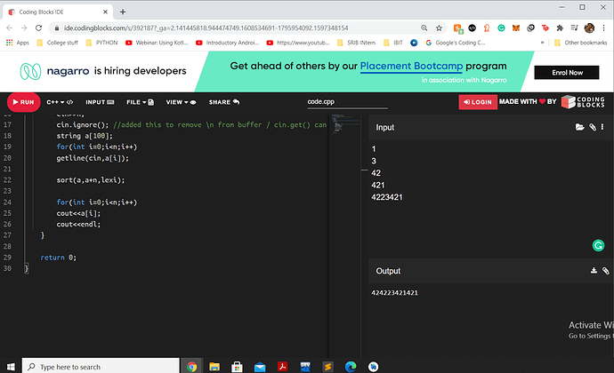Download output with the download icon
This screenshot has height=373, width=614.
point(594,271)
